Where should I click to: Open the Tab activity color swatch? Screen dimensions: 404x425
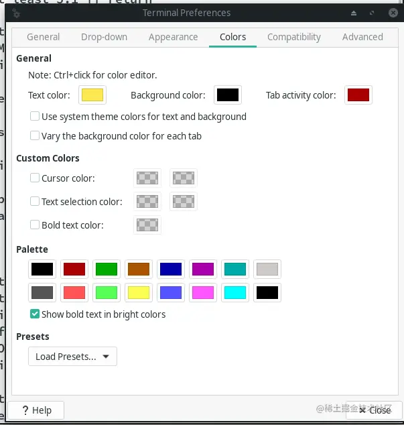[x=358, y=95]
